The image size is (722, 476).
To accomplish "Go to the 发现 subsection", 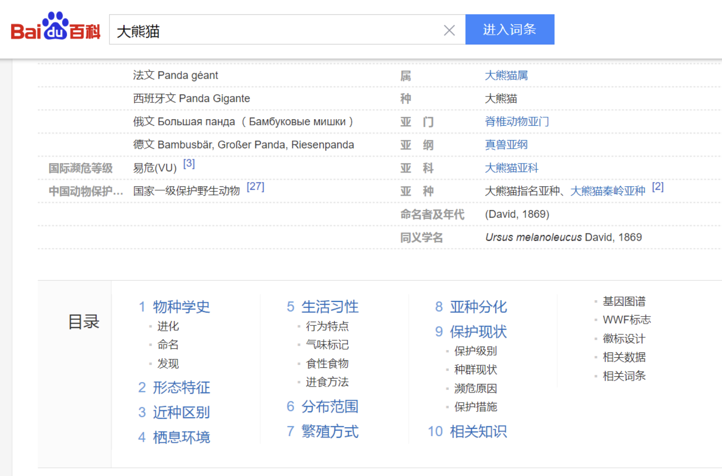I will [x=168, y=364].
